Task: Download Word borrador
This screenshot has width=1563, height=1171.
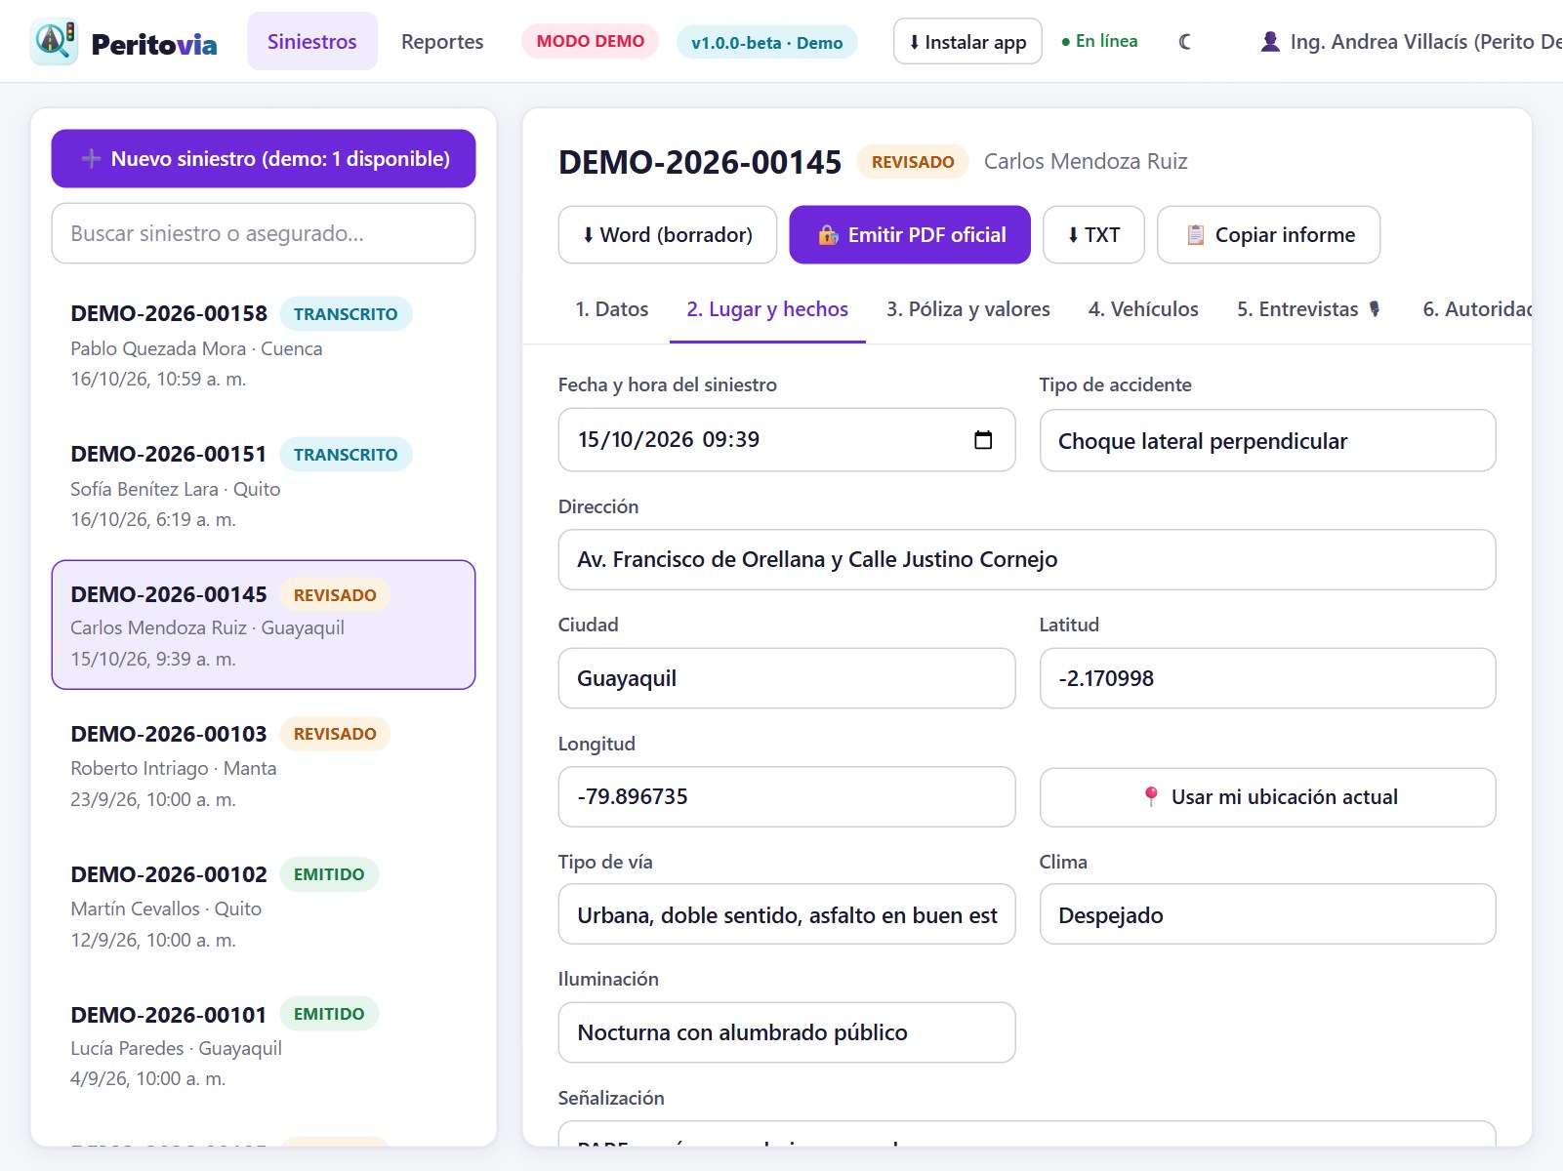Action: (668, 234)
